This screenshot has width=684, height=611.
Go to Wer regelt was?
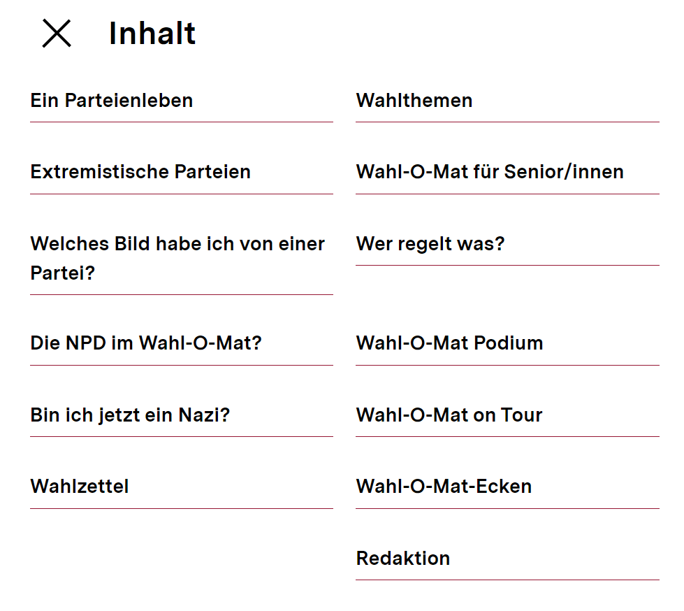coord(430,244)
